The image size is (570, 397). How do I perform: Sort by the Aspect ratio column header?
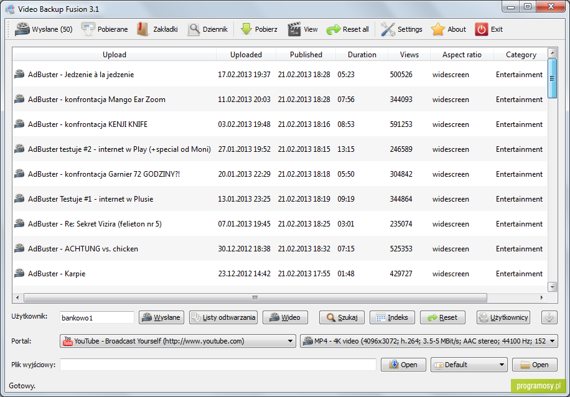[x=462, y=55]
